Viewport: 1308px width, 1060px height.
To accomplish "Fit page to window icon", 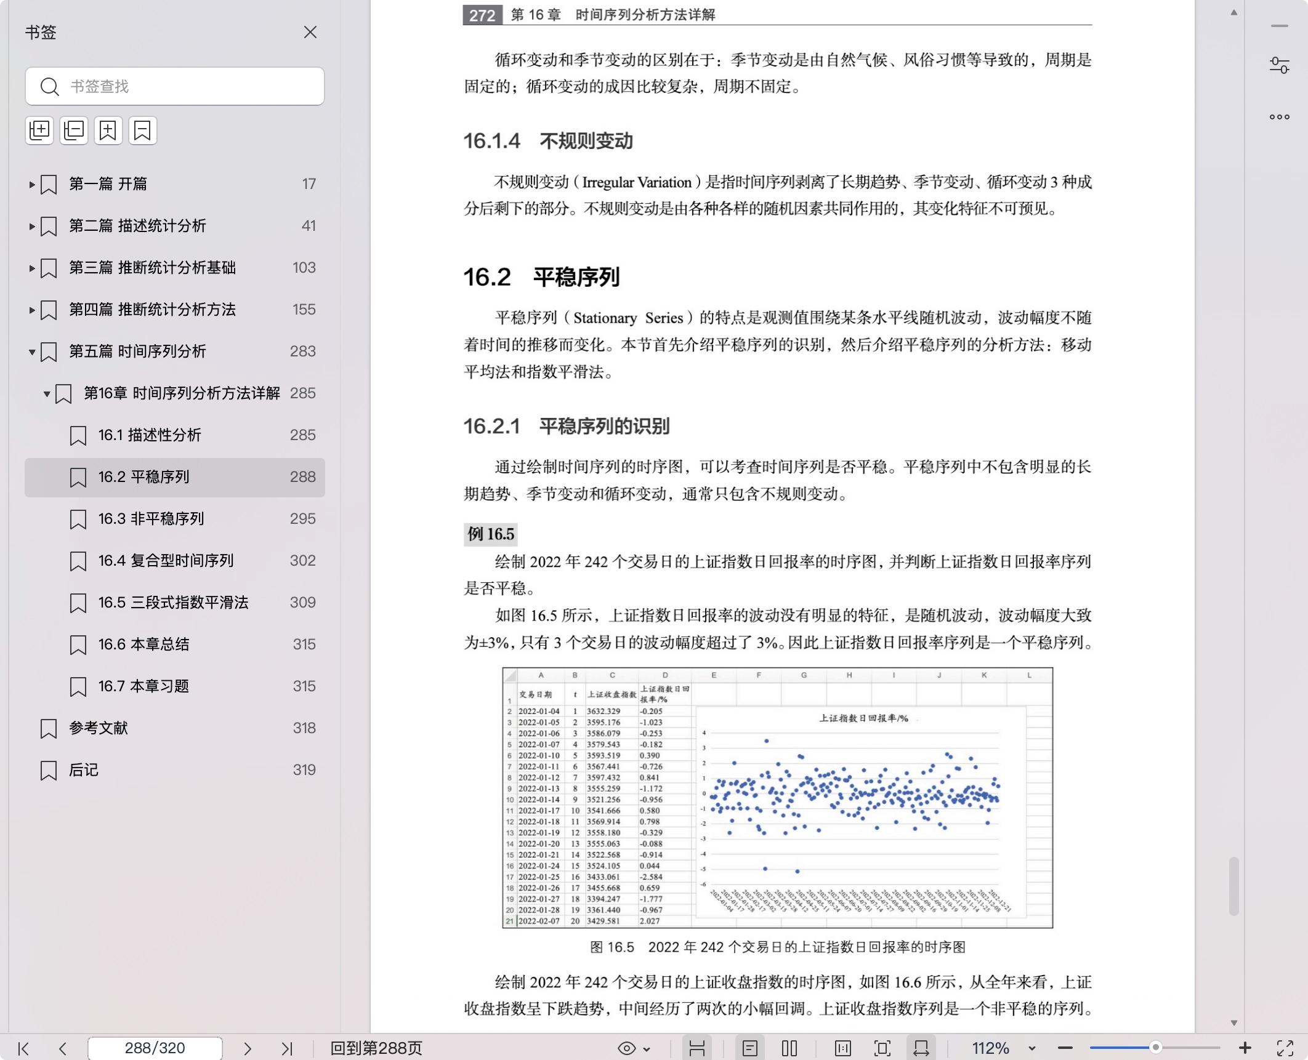I will 882,1048.
